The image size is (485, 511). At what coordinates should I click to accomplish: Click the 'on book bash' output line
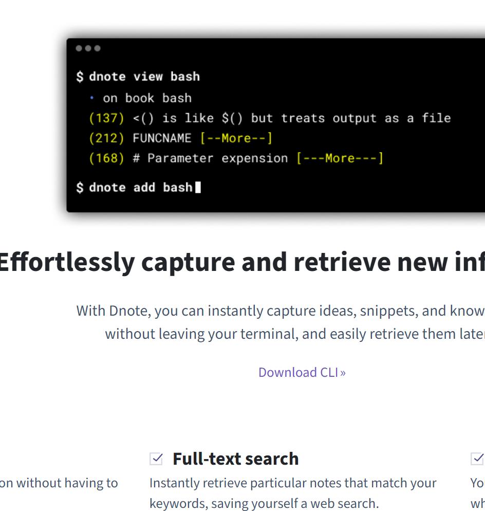click(147, 98)
